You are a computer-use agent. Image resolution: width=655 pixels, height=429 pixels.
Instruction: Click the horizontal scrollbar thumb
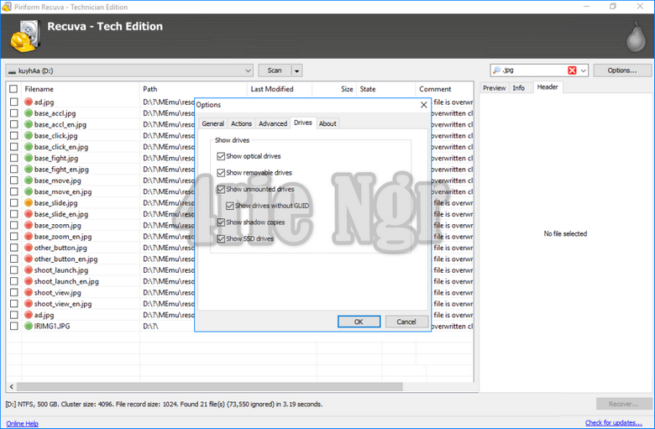point(210,387)
